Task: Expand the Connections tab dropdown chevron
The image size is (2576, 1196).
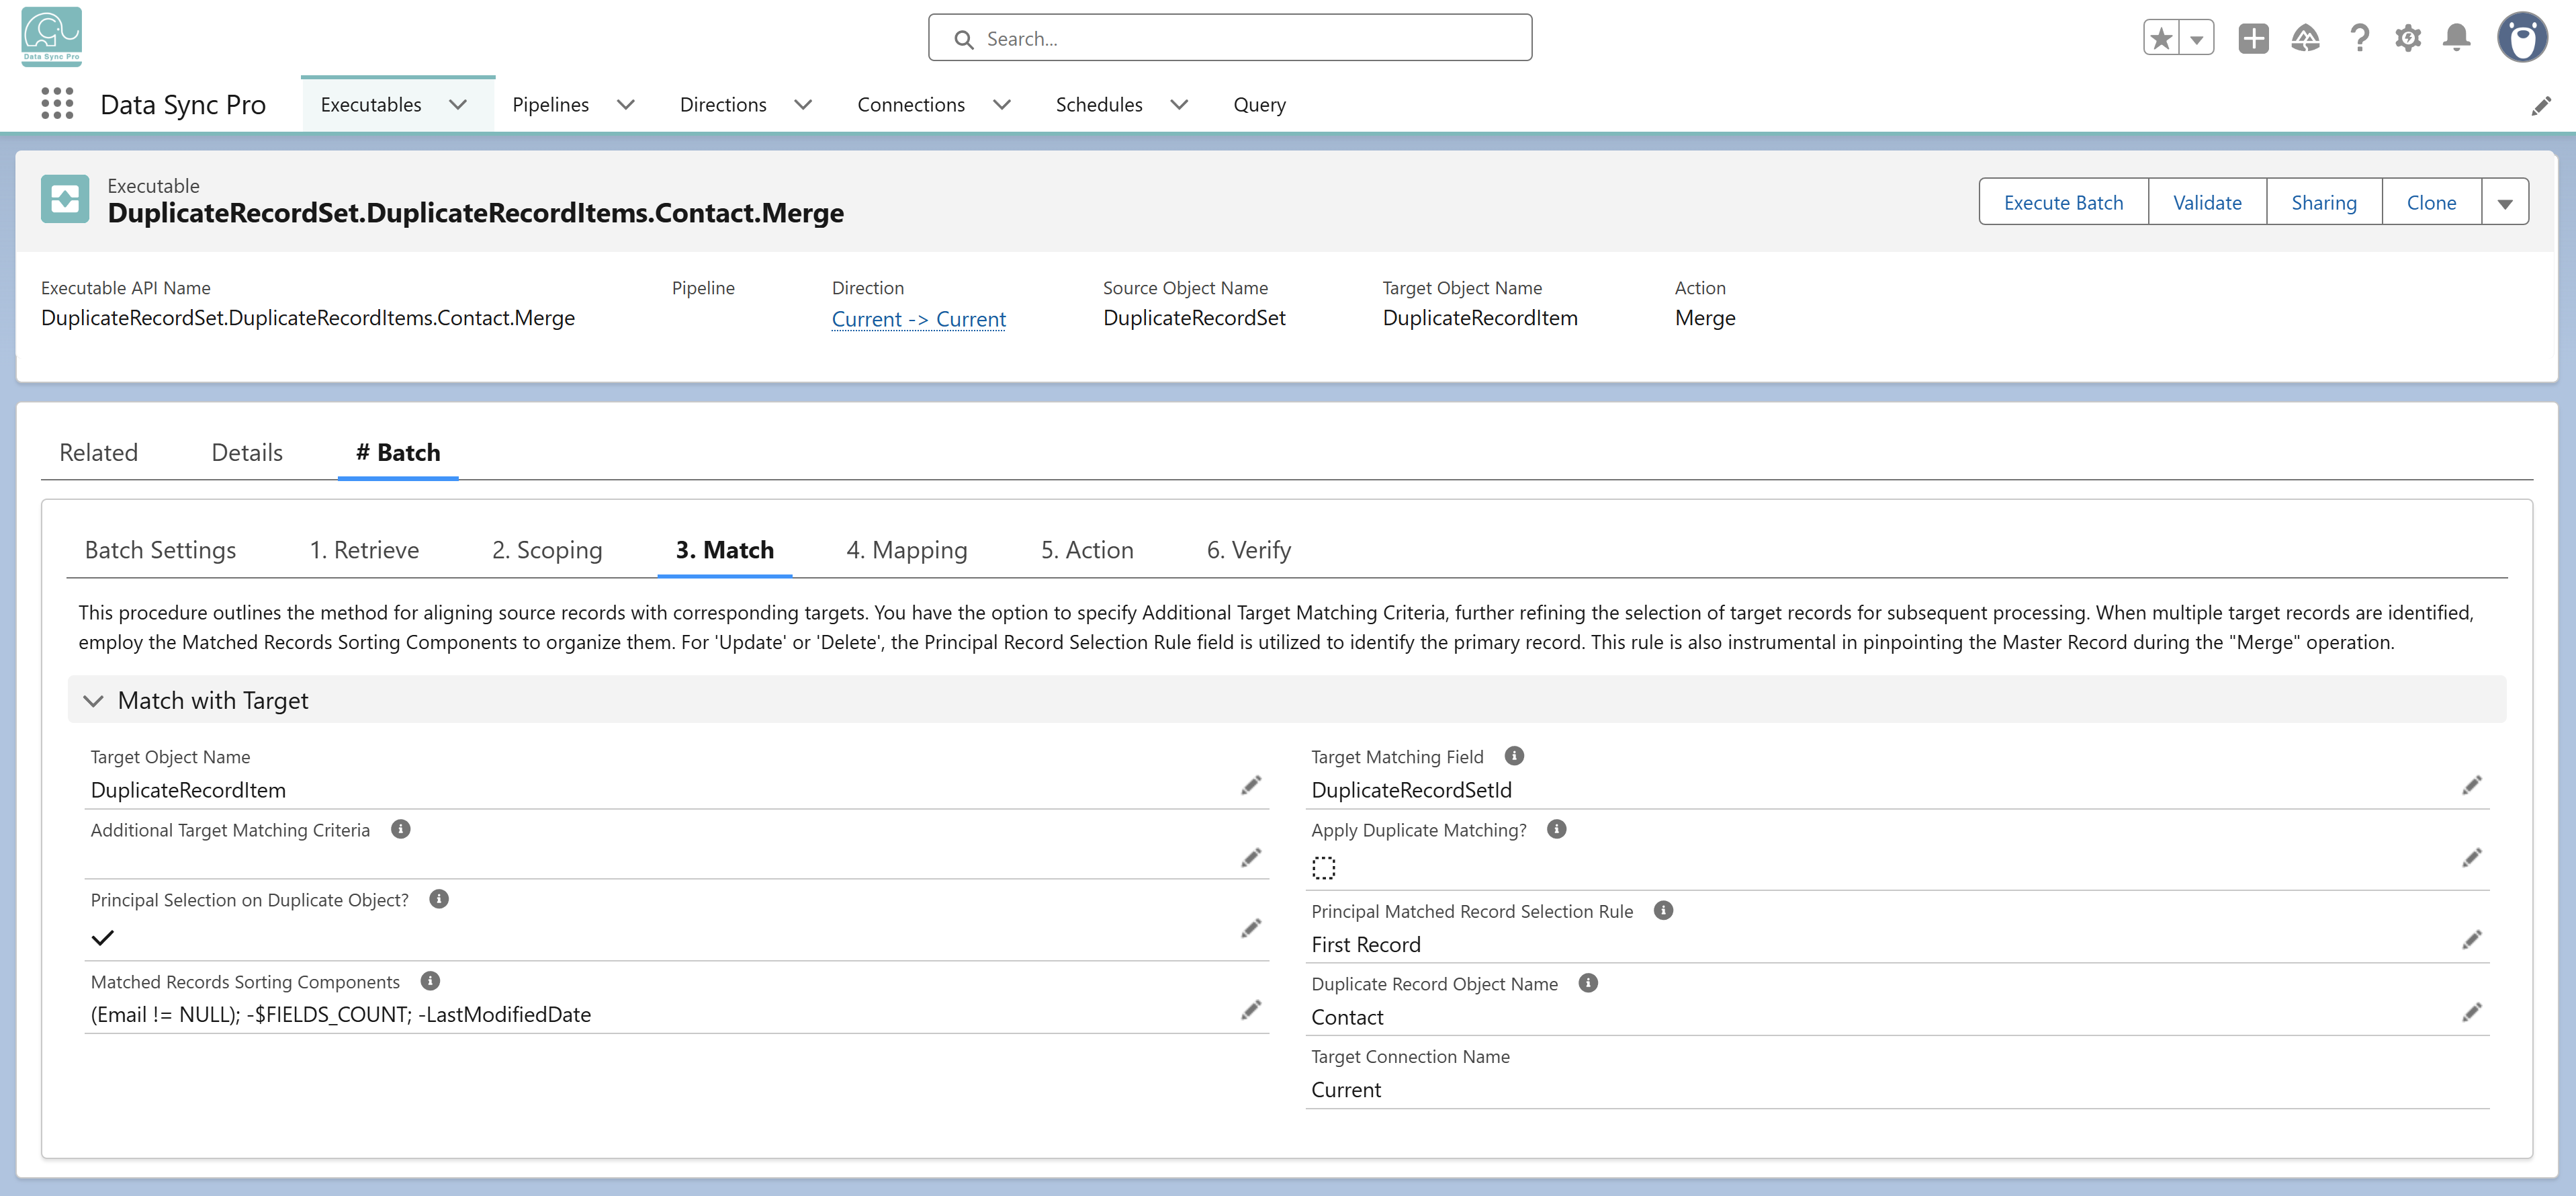Action: 1002,104
